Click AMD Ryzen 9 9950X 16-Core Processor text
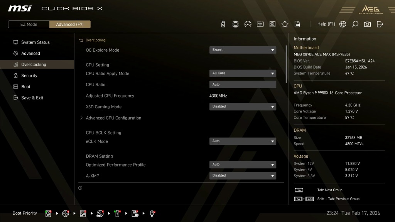 point(327,93)
